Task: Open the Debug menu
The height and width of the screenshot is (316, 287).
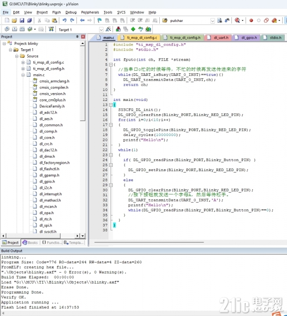Action: coord(71,12)
